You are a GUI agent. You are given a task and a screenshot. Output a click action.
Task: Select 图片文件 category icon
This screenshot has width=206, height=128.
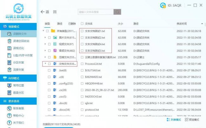click(55, 38)
